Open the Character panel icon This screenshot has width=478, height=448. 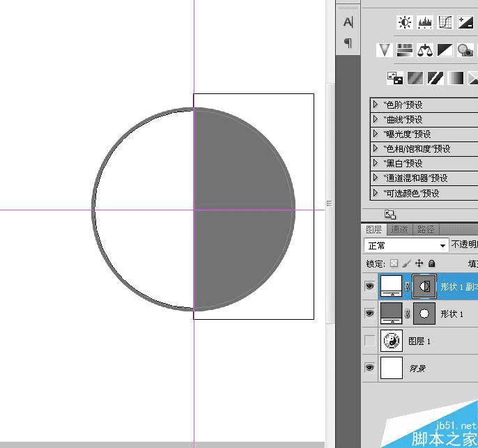(348, 22)
